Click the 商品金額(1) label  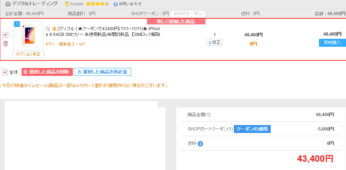[x=199, y=115]
